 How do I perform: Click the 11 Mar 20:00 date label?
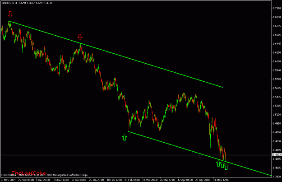(150, 180)
